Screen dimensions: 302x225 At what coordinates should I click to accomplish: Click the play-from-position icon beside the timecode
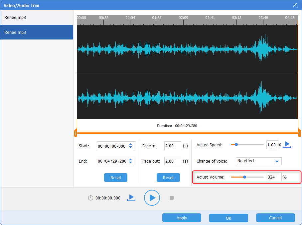(131, 198)
